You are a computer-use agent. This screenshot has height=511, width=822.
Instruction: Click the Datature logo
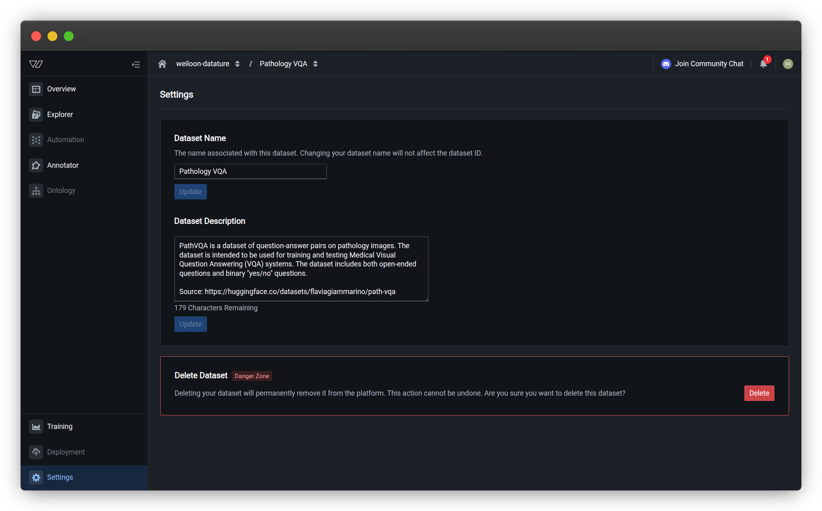pyautogui.click(x=35, y=64)
